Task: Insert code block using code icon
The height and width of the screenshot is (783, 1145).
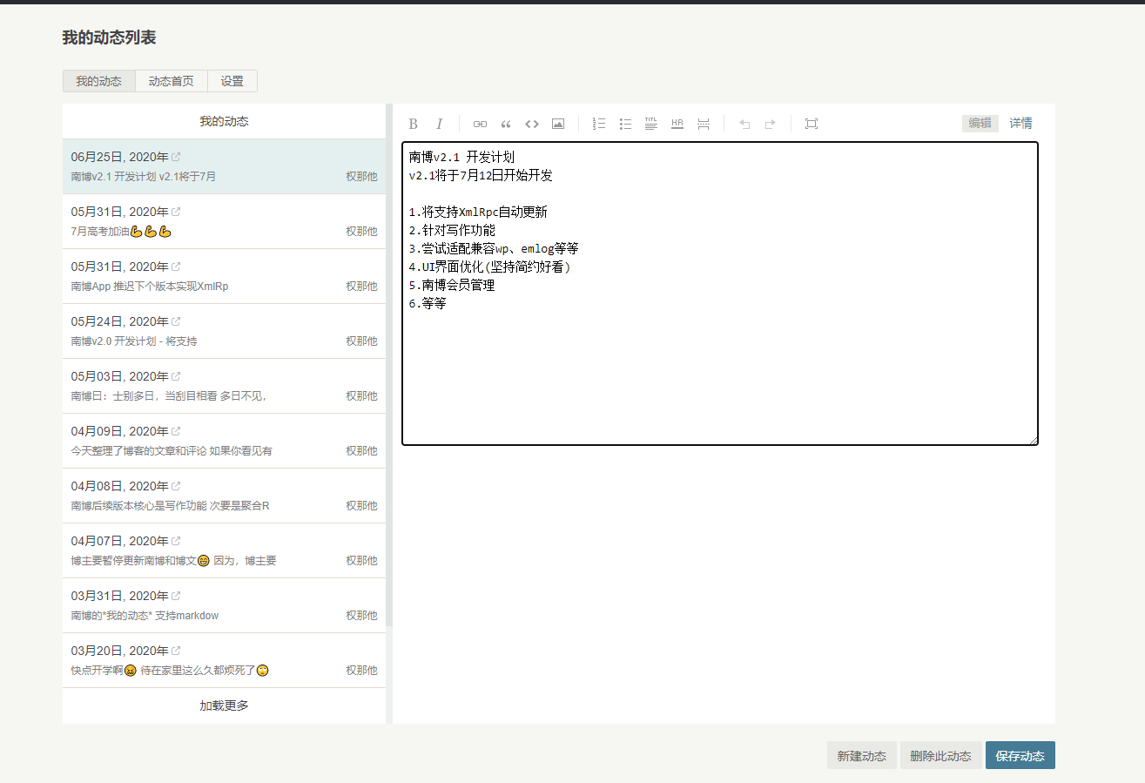Action: [x=532, y=124]
